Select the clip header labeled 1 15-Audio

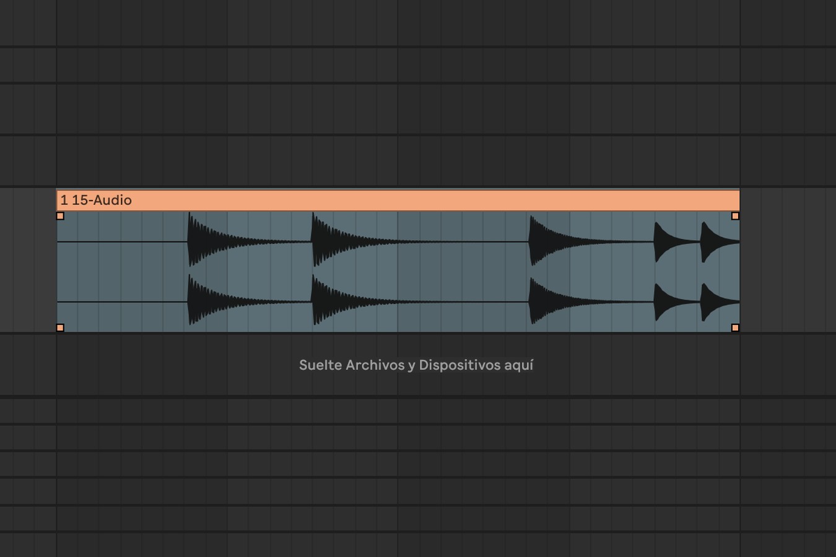pos(398,200)
